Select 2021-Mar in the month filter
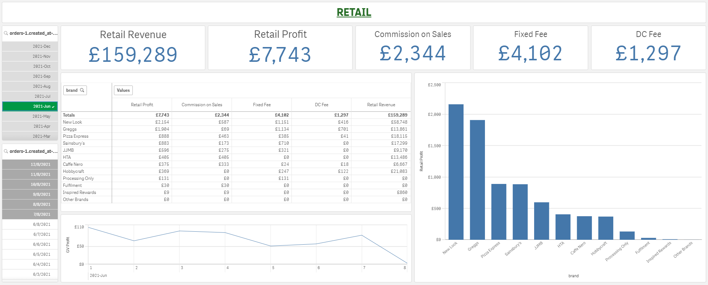Viewport: 708px width, 285px height. click(x=30, y=137)
